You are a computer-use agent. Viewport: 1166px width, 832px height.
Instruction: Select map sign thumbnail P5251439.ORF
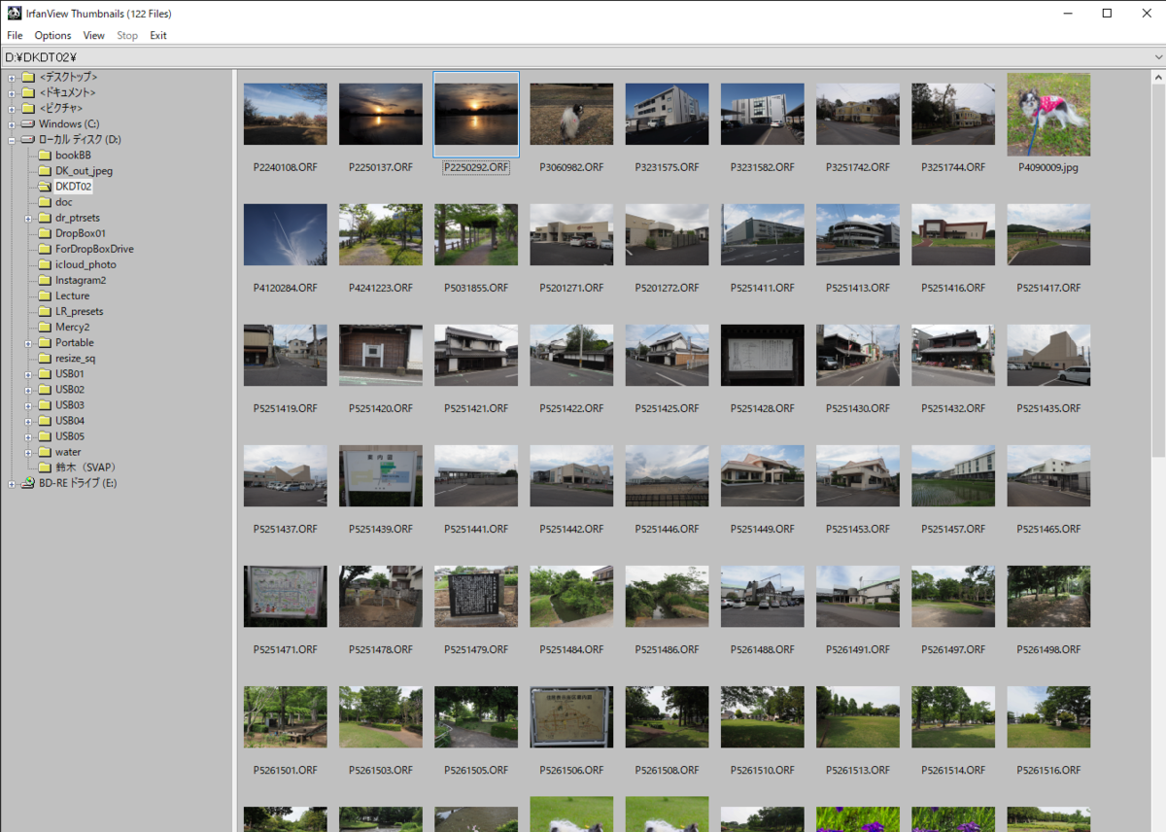(381, 475)
